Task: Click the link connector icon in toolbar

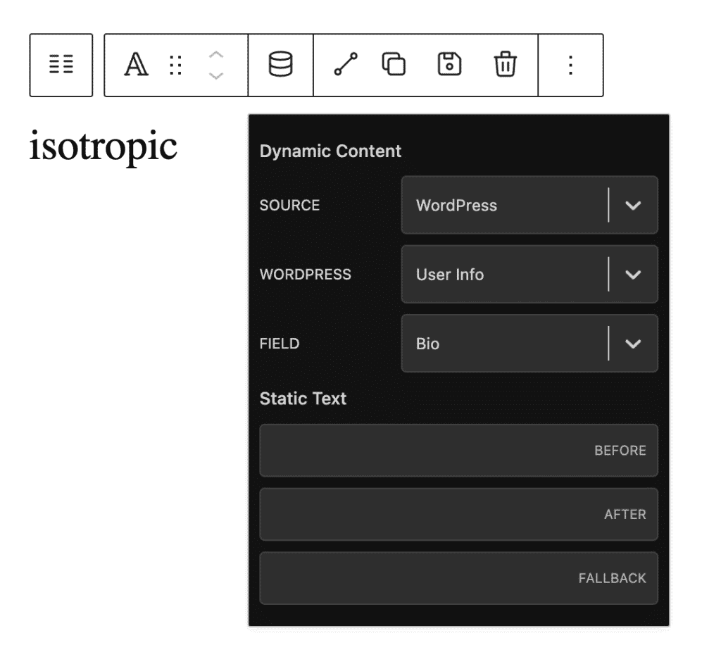Action: [346, 64]
